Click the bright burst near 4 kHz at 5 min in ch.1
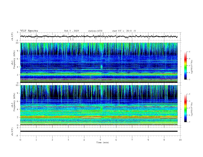The image size is (203, 157). click(101, 67)
